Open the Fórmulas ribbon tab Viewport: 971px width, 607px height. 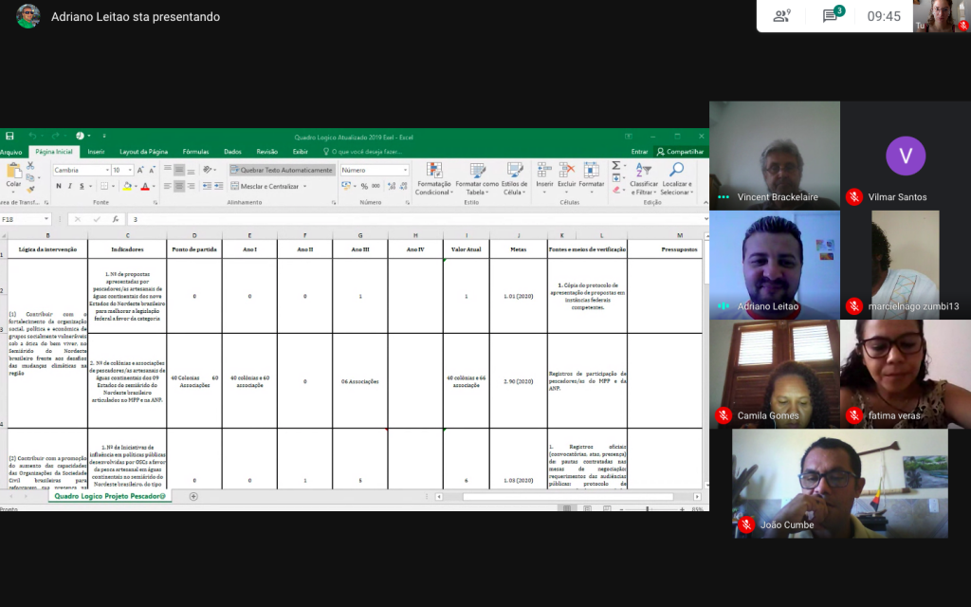[195, 152]
